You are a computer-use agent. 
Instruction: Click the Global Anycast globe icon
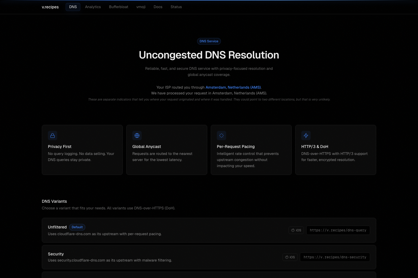[137, 136]
